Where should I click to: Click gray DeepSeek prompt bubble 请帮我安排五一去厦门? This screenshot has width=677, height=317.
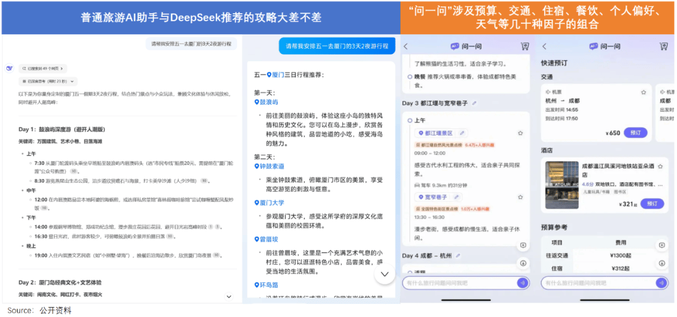tap(191, 44)
